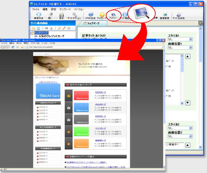The image size is (207, 173).
Task: Click the up-arrow button beside the second article text
Action: pos(188,145)
